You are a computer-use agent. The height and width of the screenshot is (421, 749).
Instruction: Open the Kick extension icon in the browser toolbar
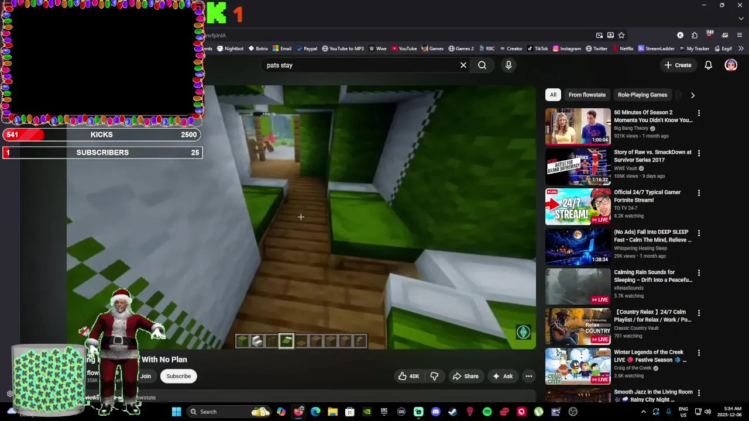tap(680, 35)
